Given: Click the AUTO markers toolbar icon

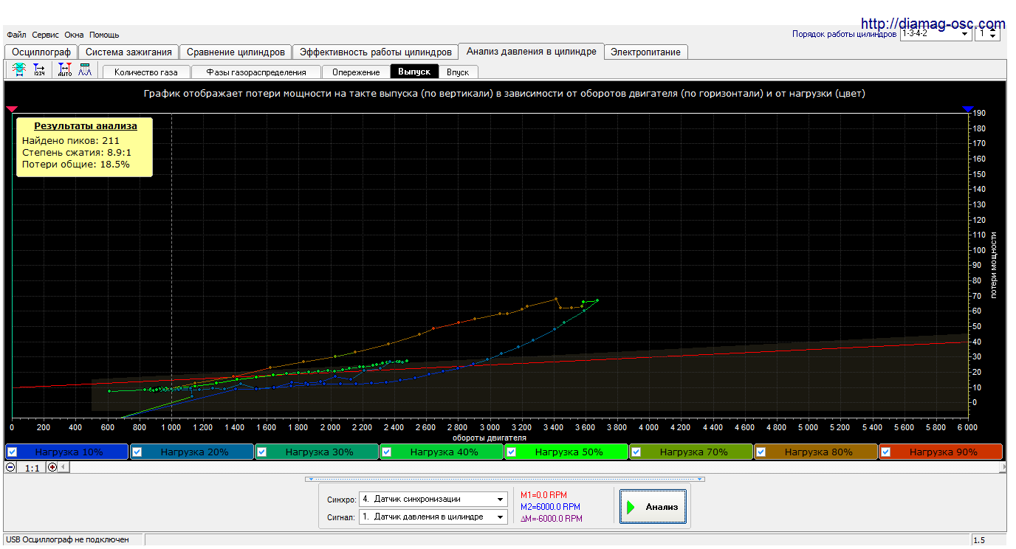Looking at the screenshot, I should [64, 70].
